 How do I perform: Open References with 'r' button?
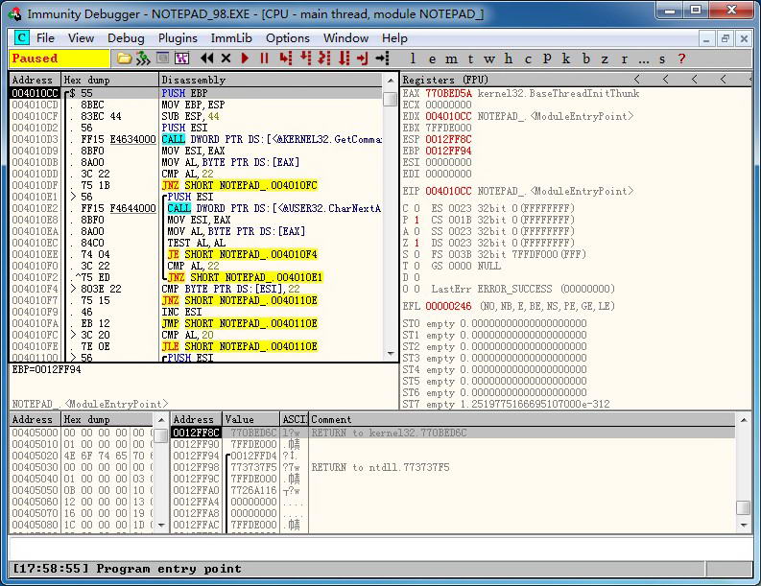pyautogui.click(x=624, y=59)
